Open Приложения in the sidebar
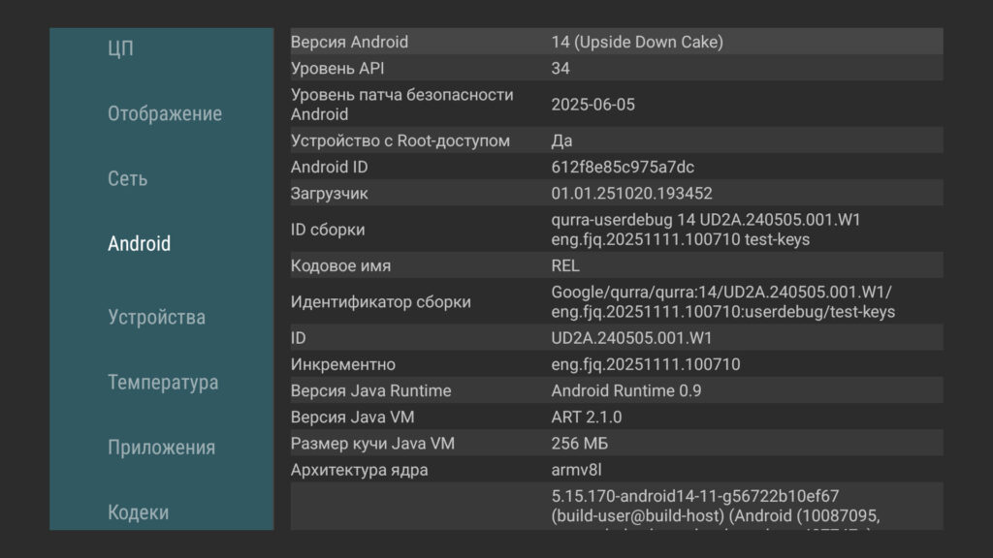This screenshot has width=993, height=558. coord(161,448)
